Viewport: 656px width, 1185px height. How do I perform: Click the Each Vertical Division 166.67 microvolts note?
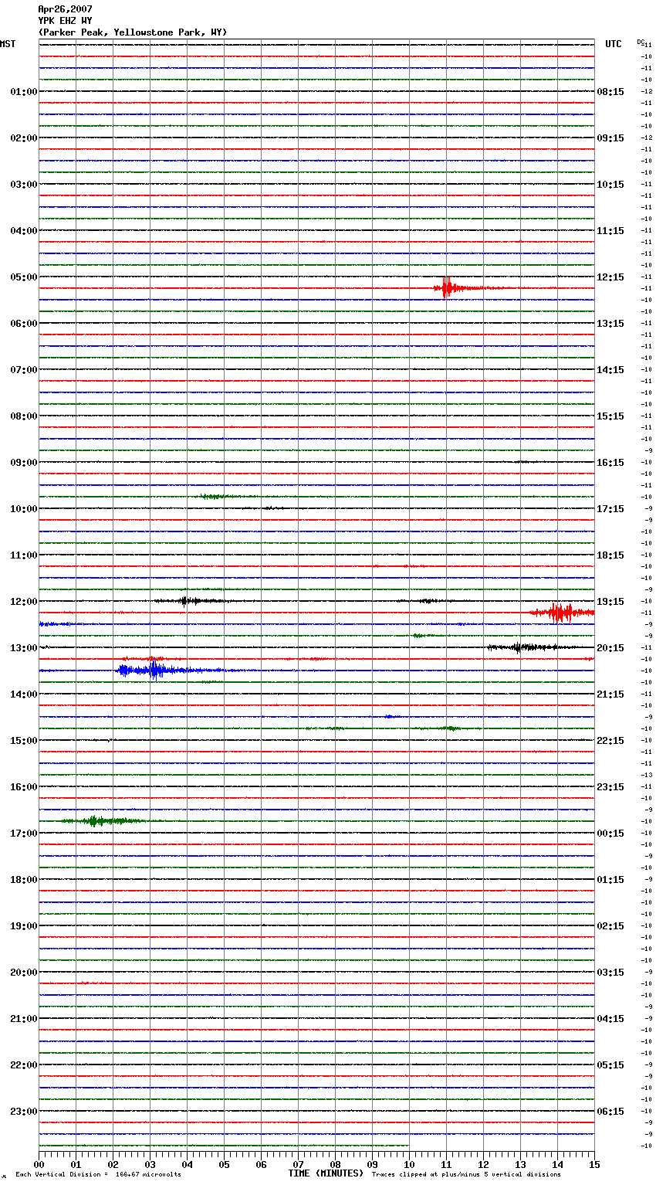[99, 1175]
